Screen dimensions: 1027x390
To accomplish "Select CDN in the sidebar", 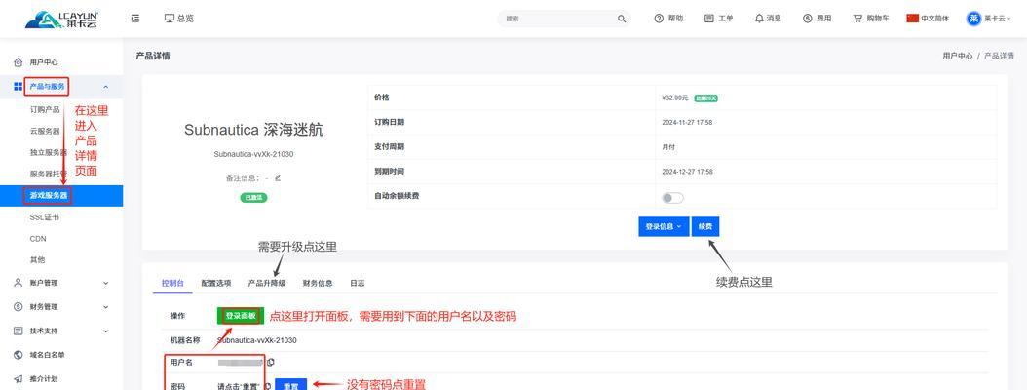I will (x=38, y=239).
